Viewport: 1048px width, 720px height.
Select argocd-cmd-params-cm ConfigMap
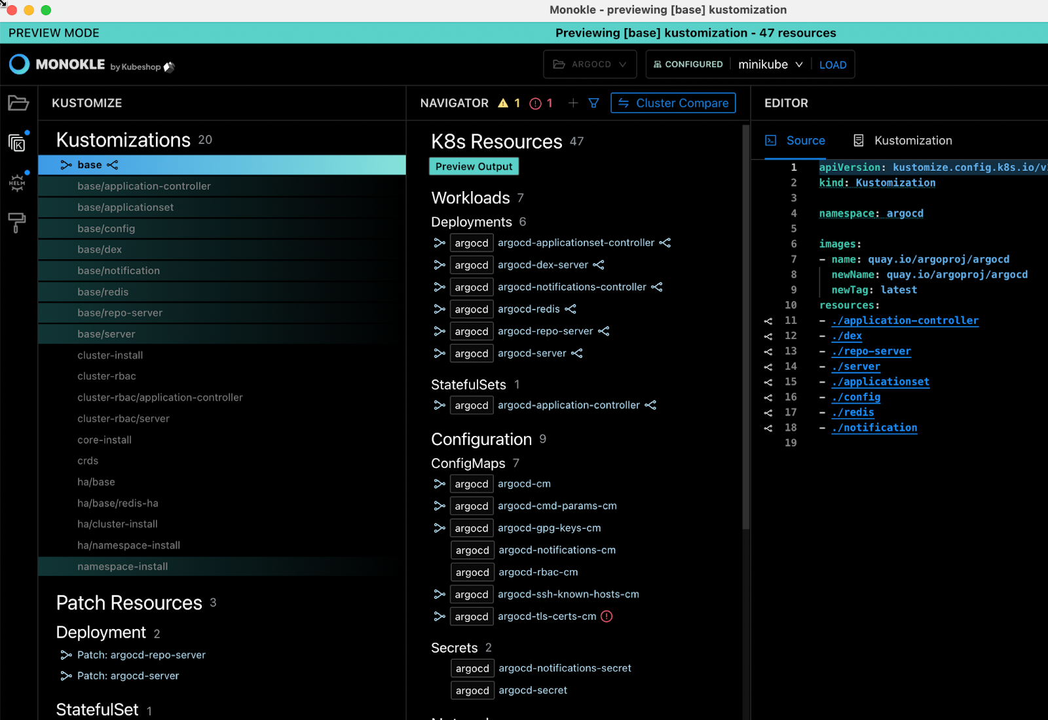(x=557, y=506)
